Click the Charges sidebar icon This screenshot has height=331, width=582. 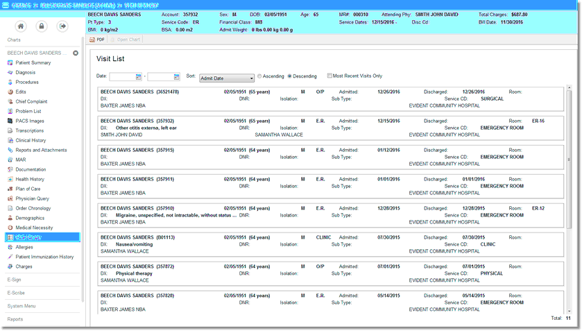pos(10,266)
